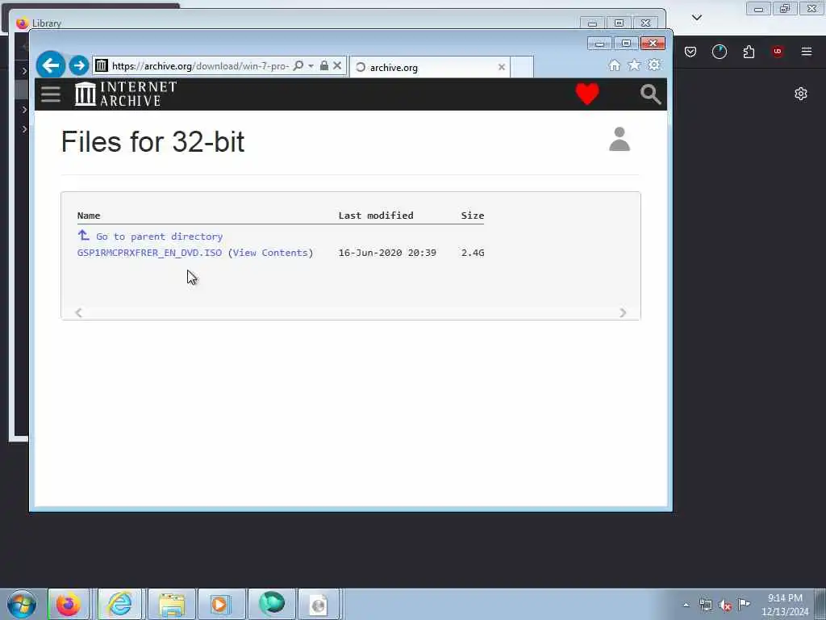826x620 pixels.
Task: Expand the second Library sidebar tree chevron
Action: coord(24,110)
